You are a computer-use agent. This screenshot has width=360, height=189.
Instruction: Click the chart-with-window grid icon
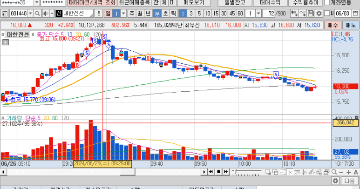[x=268, y=172]
